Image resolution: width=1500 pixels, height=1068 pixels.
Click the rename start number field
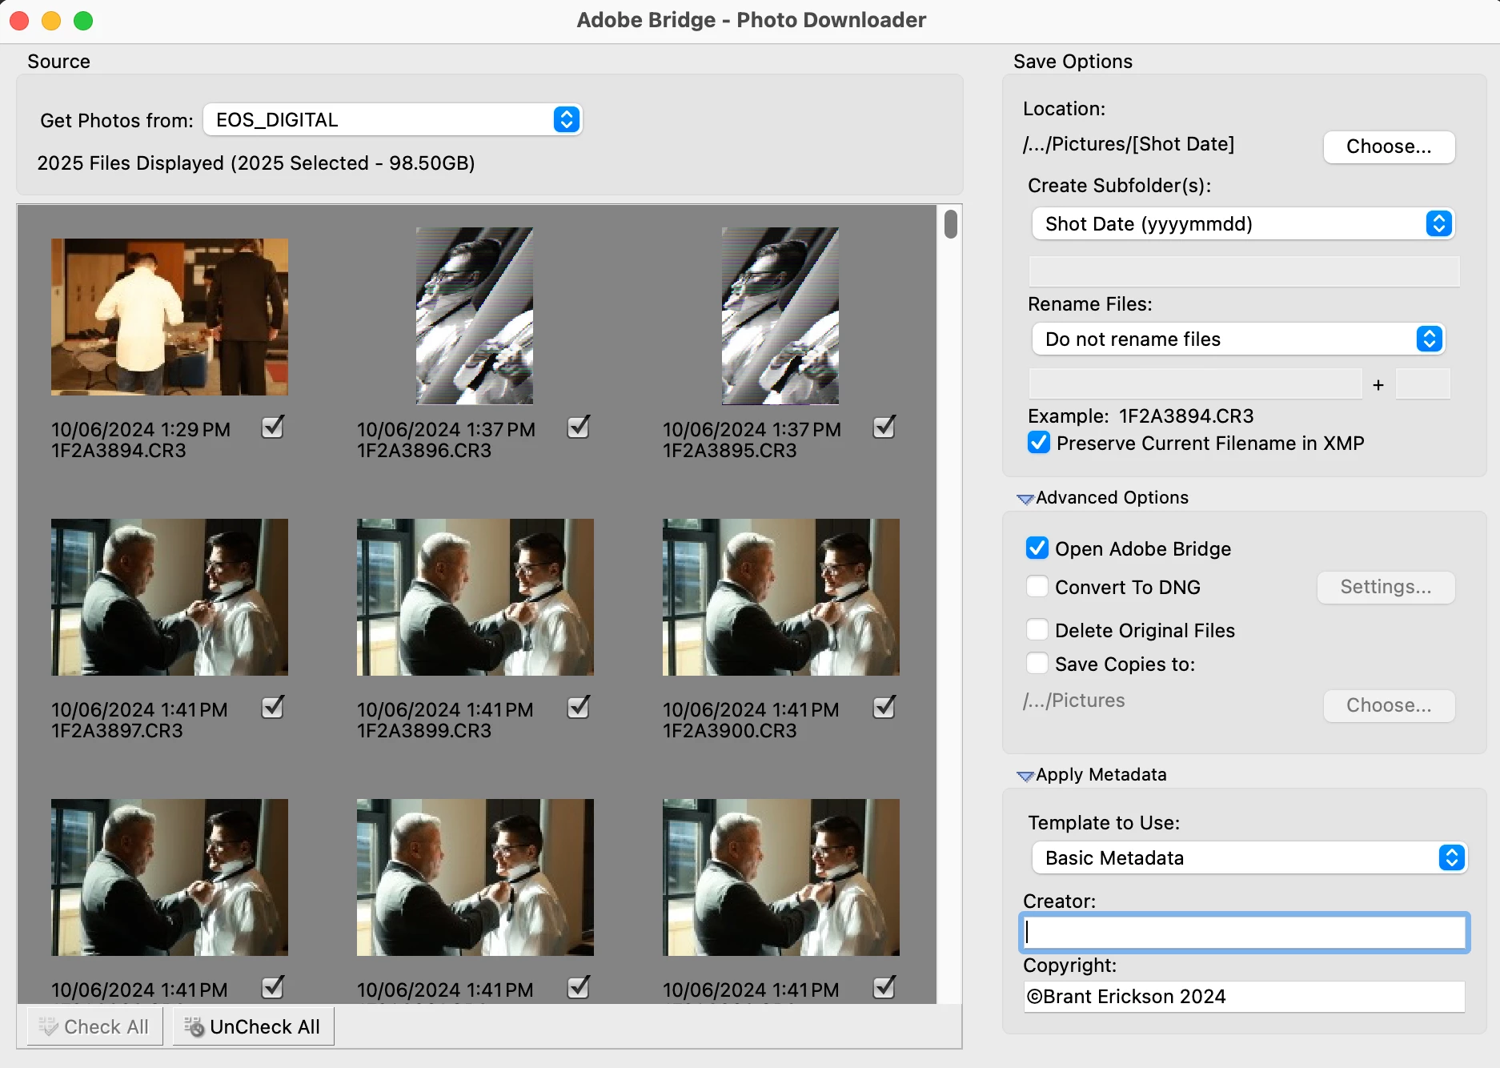[1423, 384]
